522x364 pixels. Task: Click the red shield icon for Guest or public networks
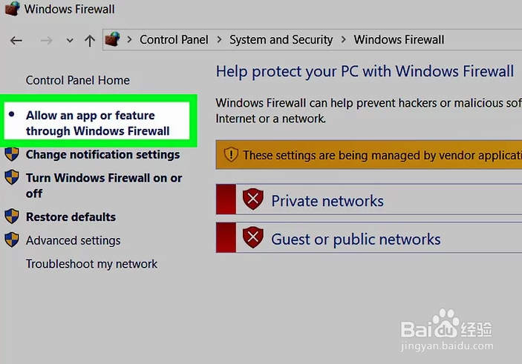click(x=253, y=239)
